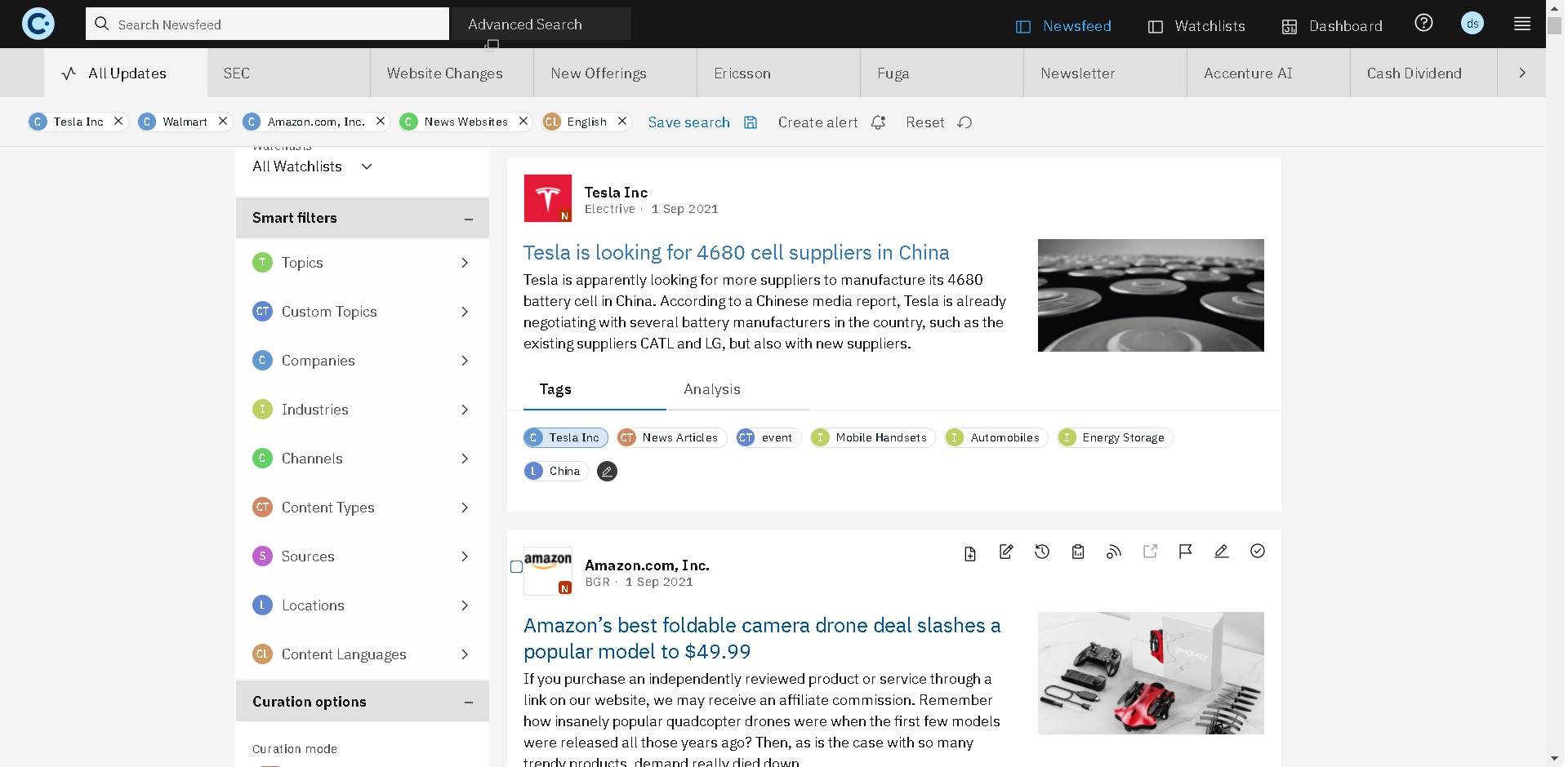Open the hamburger main menu
This screenshot has width=1568, height=767.
pos(1521,24)
